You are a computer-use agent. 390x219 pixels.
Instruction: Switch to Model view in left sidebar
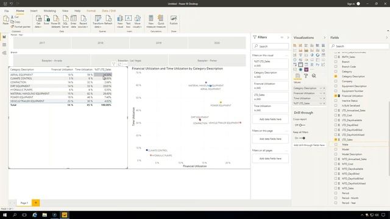point(4,53)
